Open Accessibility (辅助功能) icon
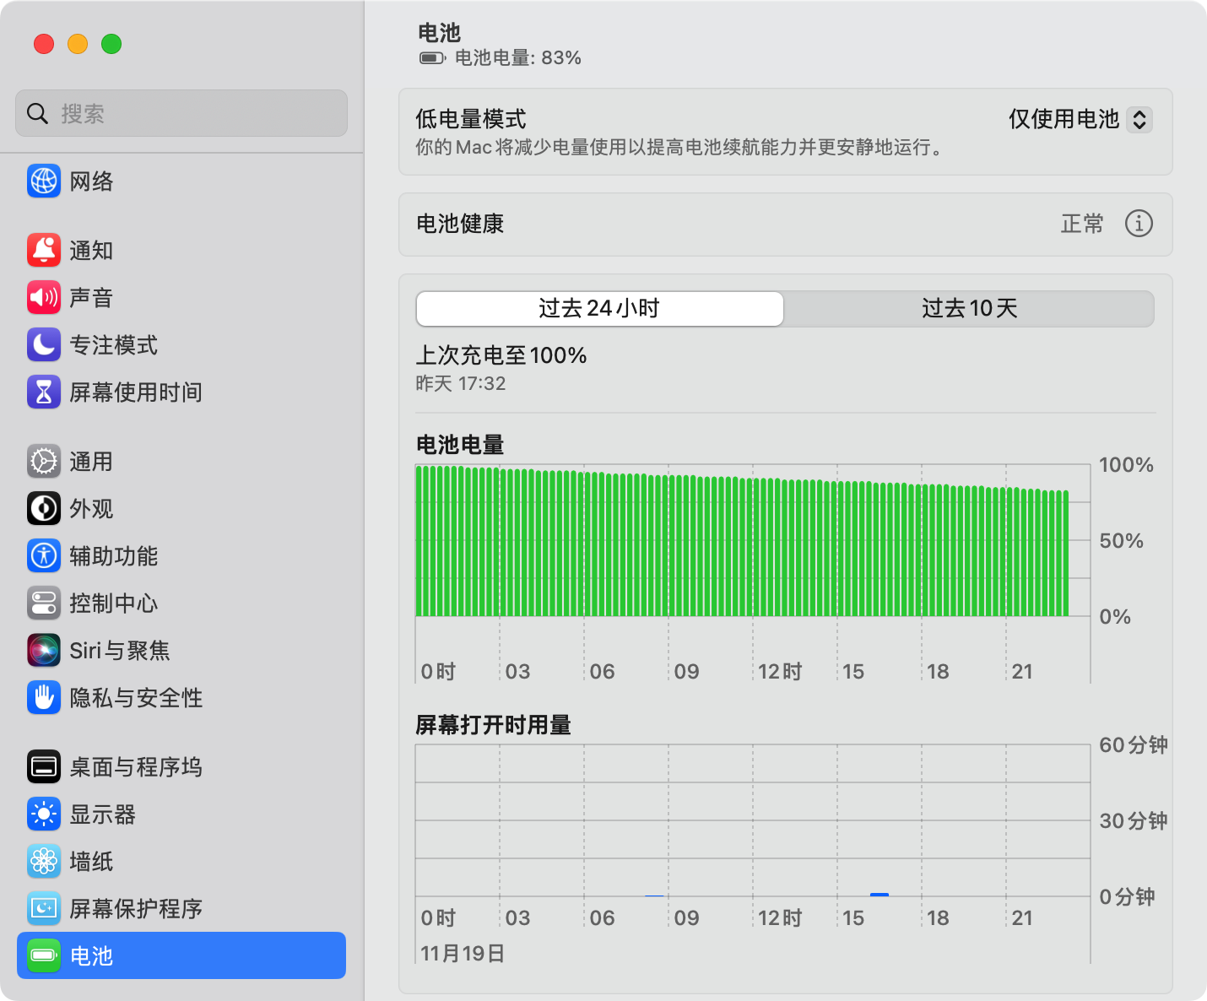Image resolution: width=1207 pixels, height=1001 pixels. click(x=44, y=556)
